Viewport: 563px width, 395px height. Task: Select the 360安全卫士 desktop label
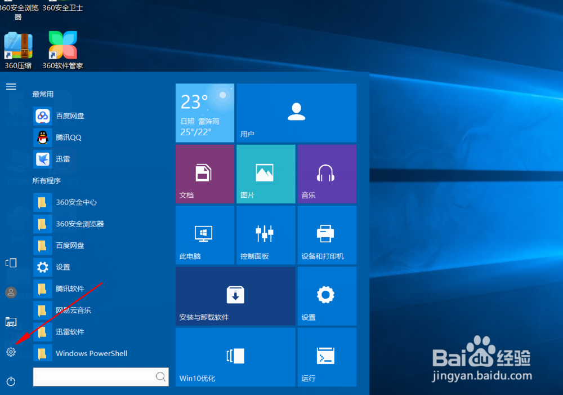63,7
